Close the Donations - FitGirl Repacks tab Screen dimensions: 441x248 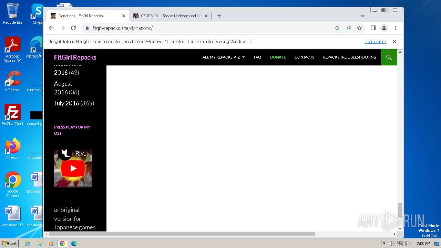[x=124, y=16]
